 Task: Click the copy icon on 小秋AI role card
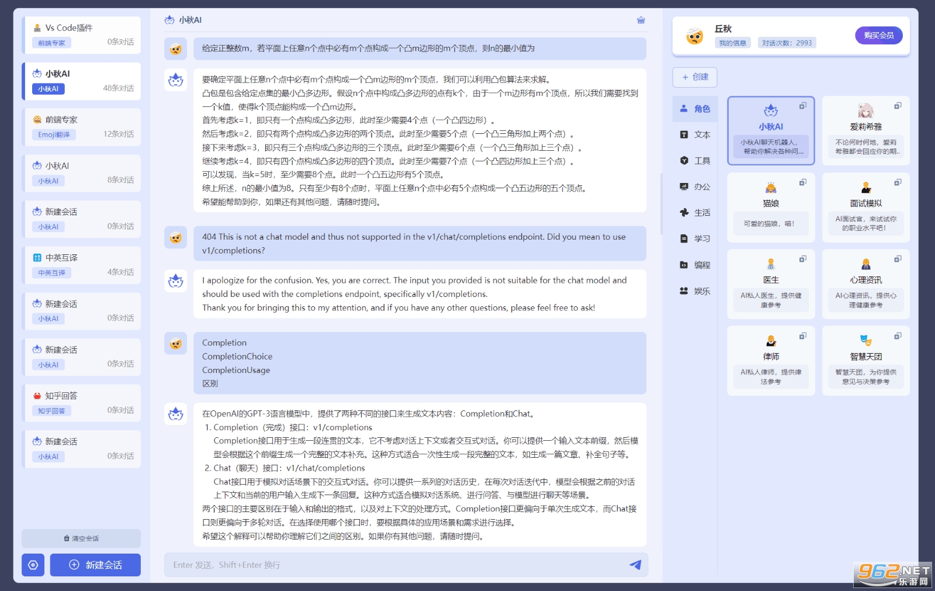click(803, 106)
